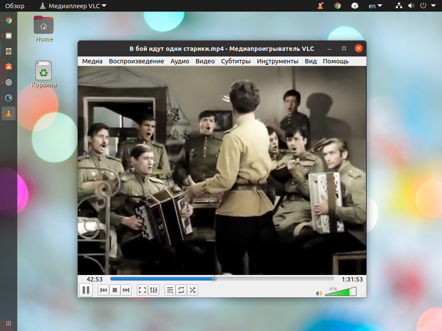Mute audio via speaker icon

[x=319, y=294]
